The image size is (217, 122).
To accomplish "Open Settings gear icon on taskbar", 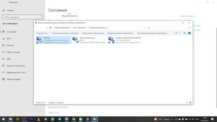I will pos(87,119).
